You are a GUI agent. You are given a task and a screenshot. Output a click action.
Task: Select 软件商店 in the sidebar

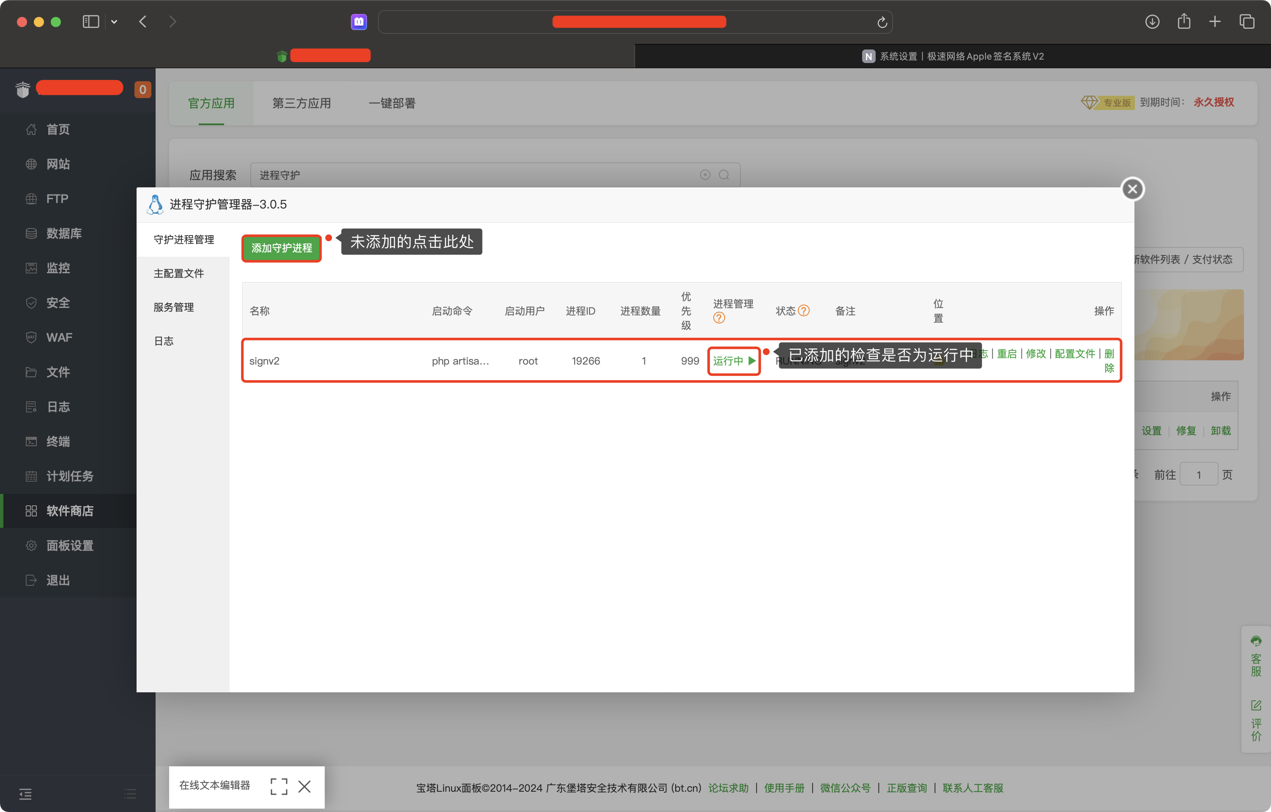pos(70,510)
